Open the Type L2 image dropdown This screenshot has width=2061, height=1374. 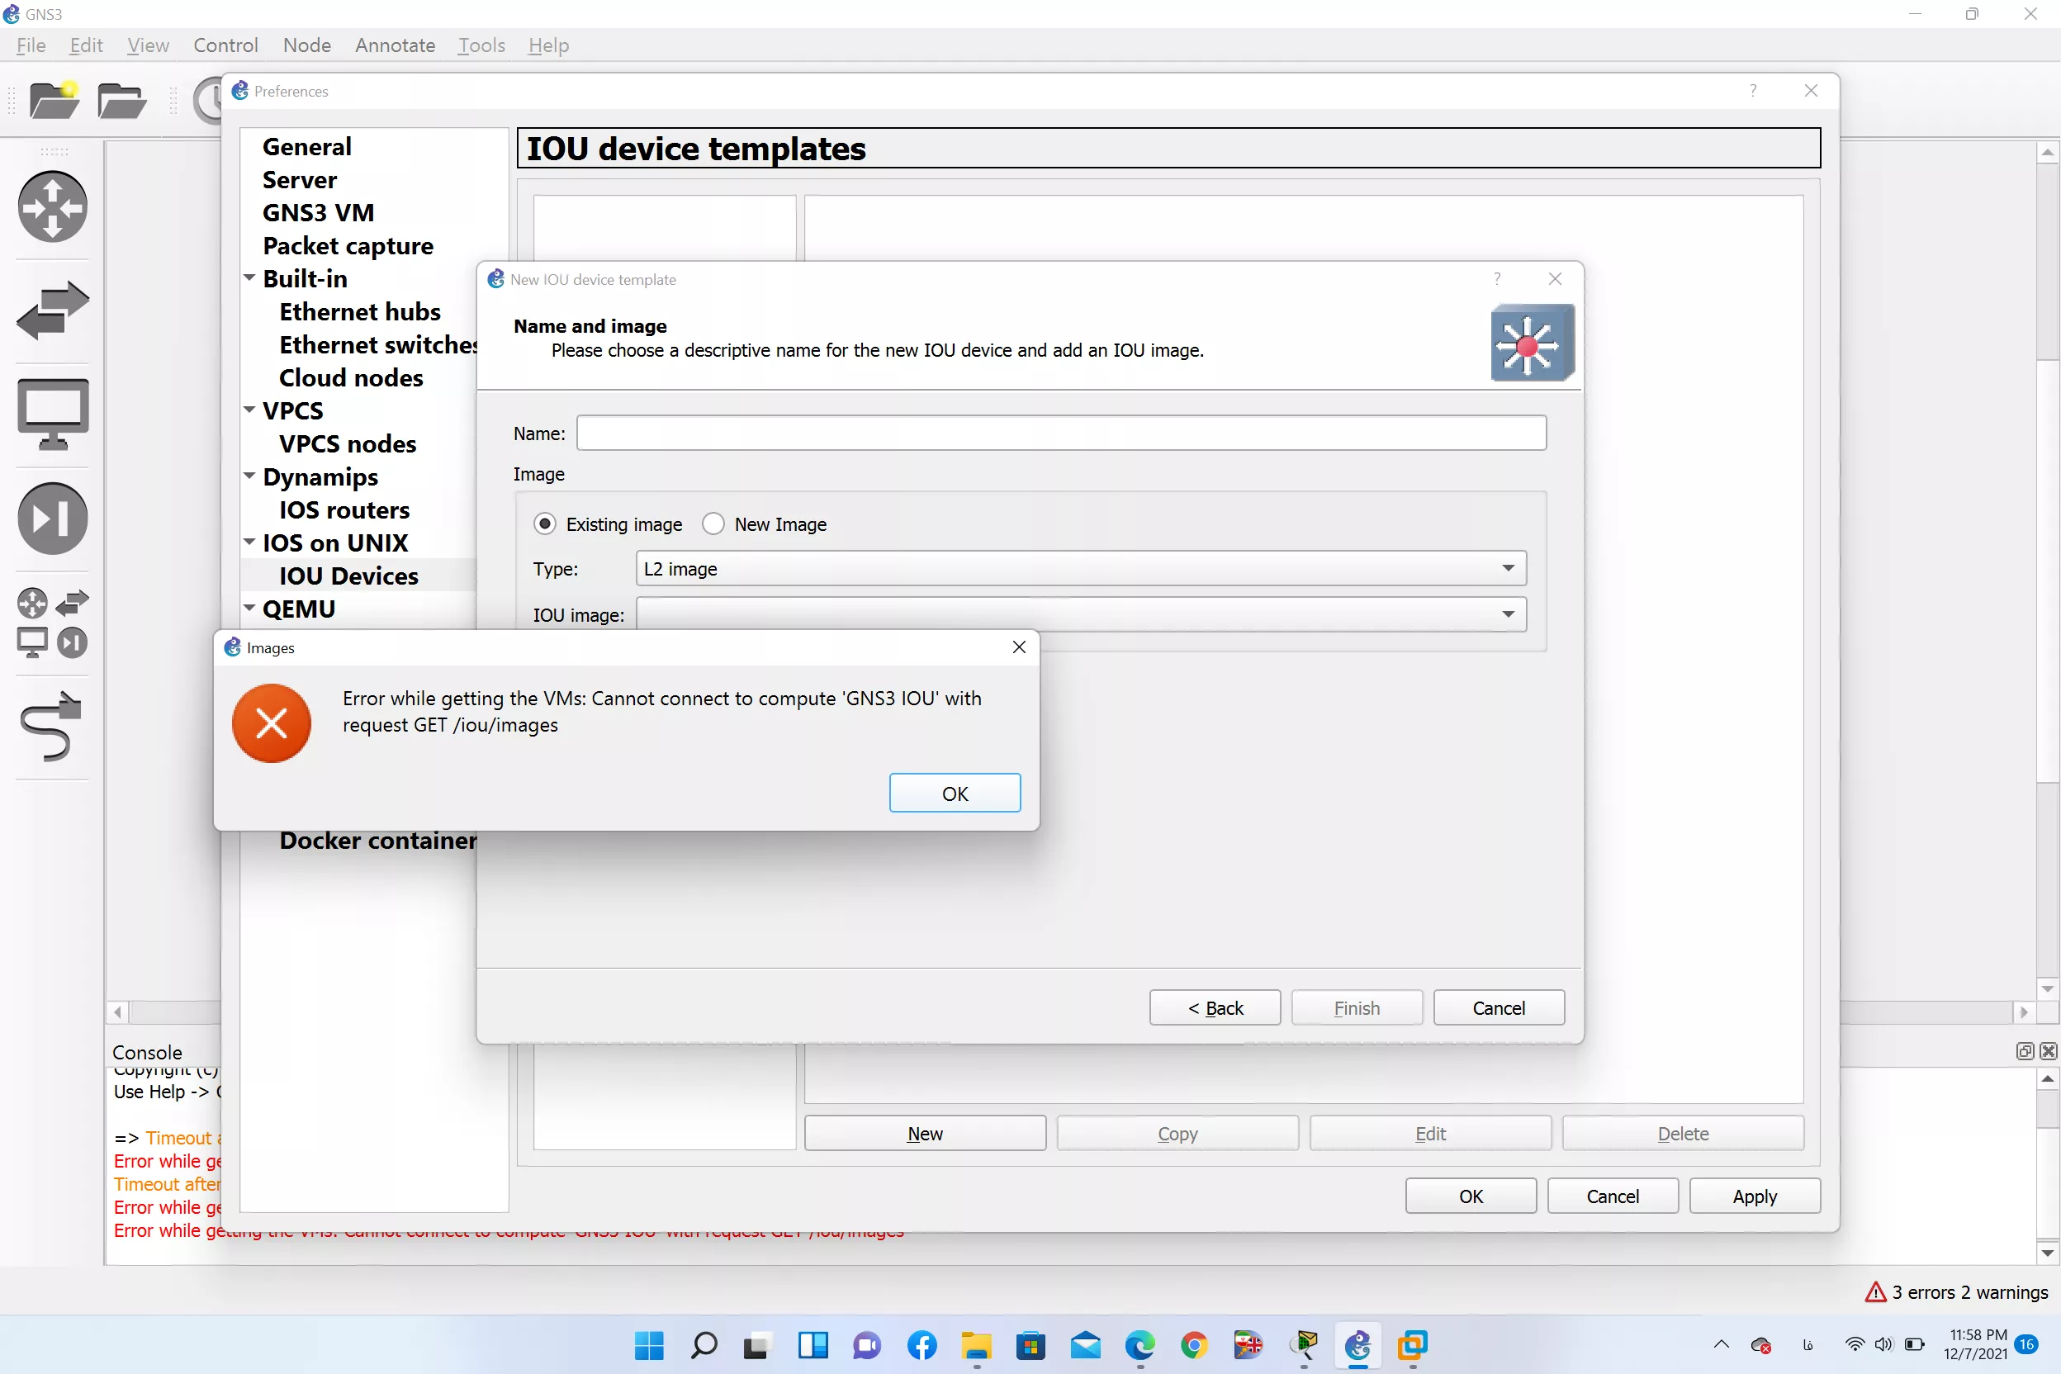(x=1080, y=569)
